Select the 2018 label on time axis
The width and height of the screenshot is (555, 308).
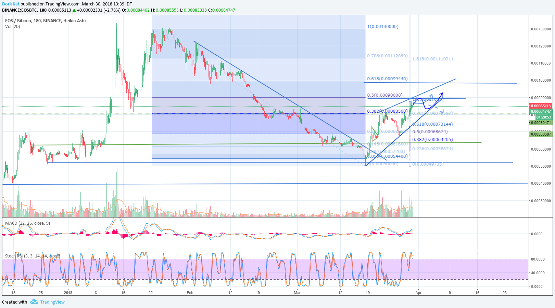tap(68, 293)
